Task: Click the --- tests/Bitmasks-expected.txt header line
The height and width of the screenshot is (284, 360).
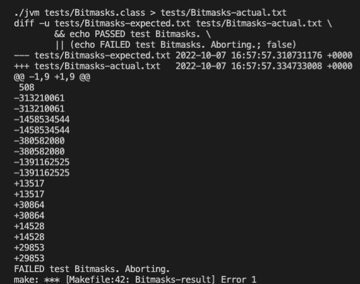Action: (x=183, y=55)
